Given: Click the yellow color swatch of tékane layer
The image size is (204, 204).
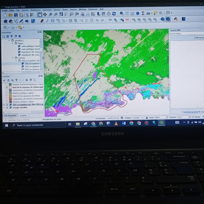Looking at the screenshot, I should pos(10,96).
